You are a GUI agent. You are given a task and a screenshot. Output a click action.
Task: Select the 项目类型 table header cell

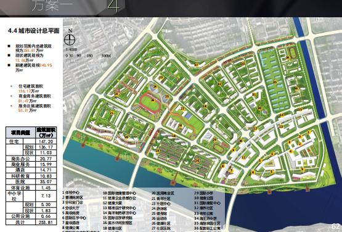coord(20,133)
